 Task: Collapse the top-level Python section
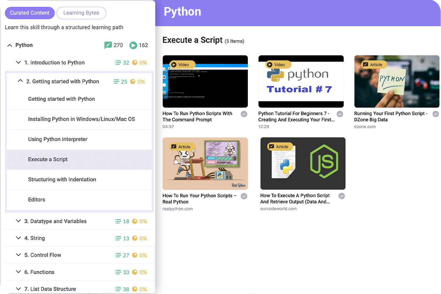pyautogui.click(x=10, y=45)
